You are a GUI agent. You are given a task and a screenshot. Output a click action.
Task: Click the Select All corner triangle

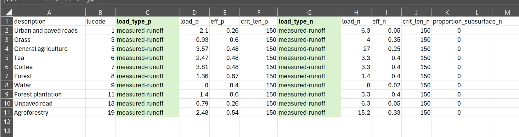pyautogui.click(x=8, y=12)
